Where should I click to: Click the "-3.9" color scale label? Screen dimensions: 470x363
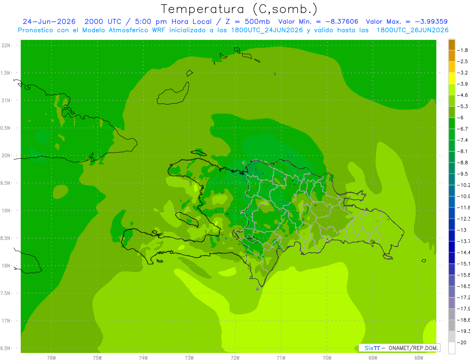click(463, 84)
